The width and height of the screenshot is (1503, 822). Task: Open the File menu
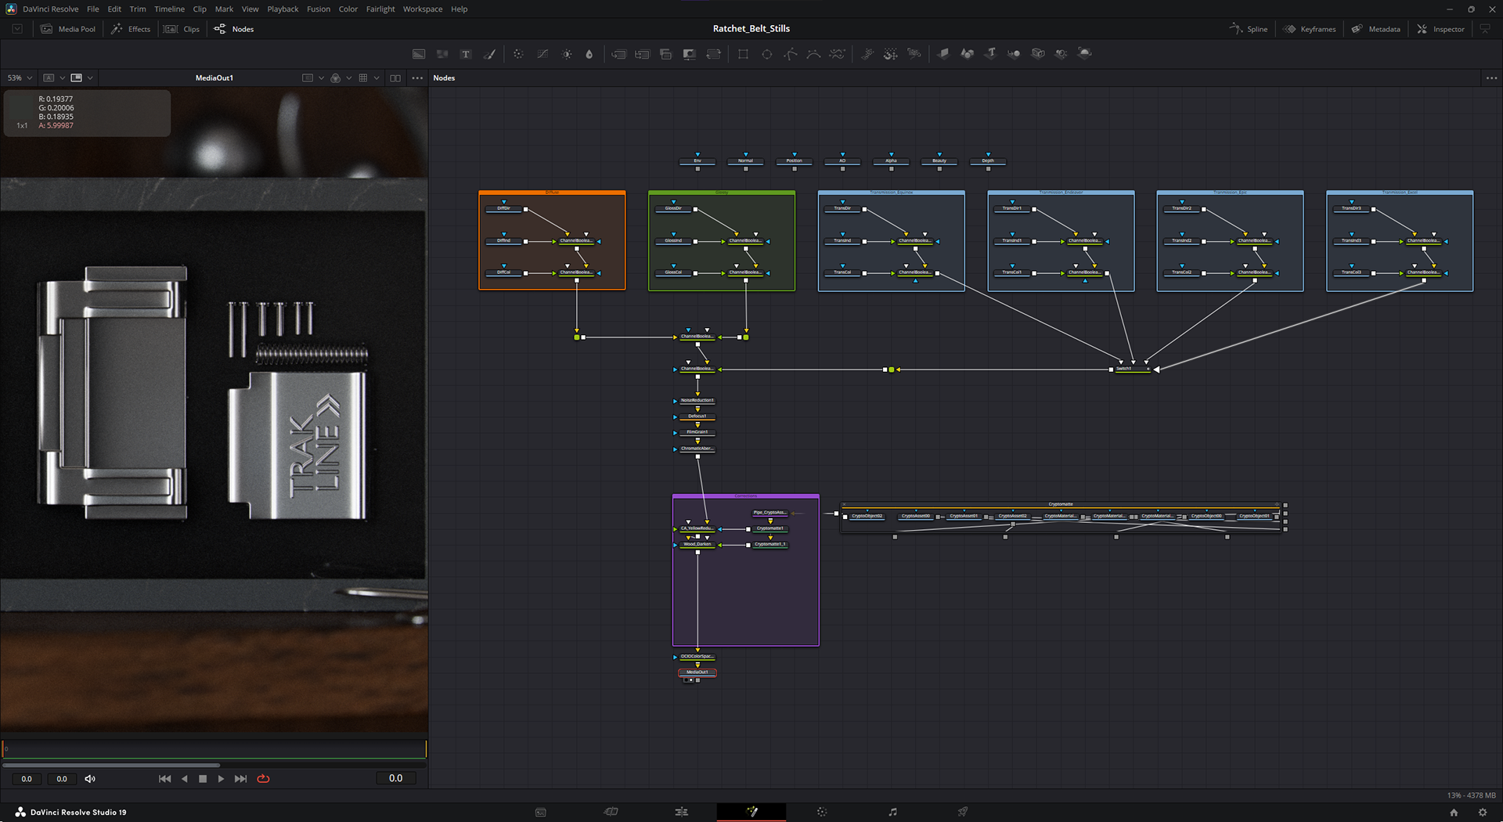(92, 9)
